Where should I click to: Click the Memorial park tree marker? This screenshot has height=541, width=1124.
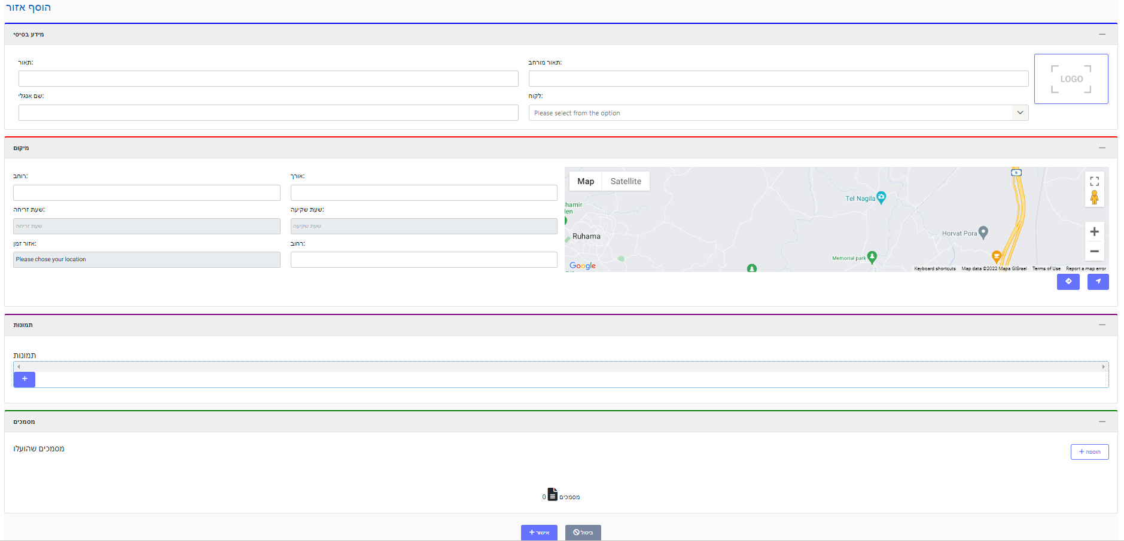tap(872, 256)
